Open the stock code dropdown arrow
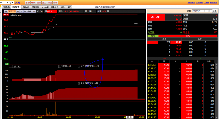Image resolution: width=219 pixels, height=119 pixels. coord(7,2)
